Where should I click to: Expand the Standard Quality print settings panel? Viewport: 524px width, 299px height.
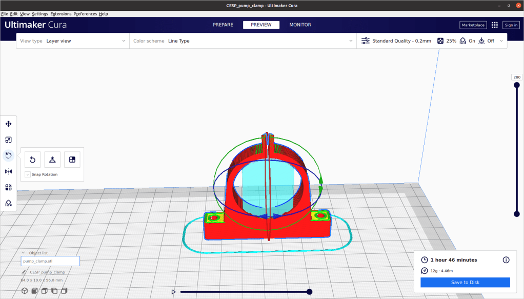tap(432, 41)
